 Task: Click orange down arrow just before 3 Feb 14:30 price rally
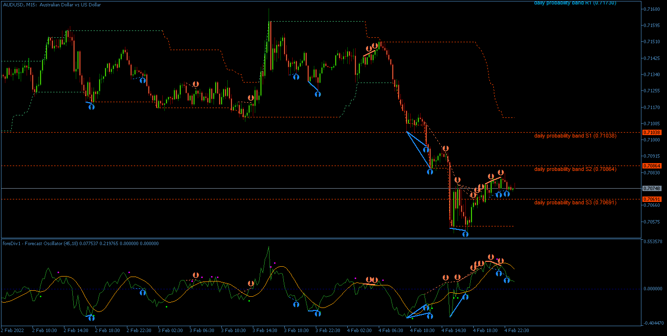[x=251, y=98]
